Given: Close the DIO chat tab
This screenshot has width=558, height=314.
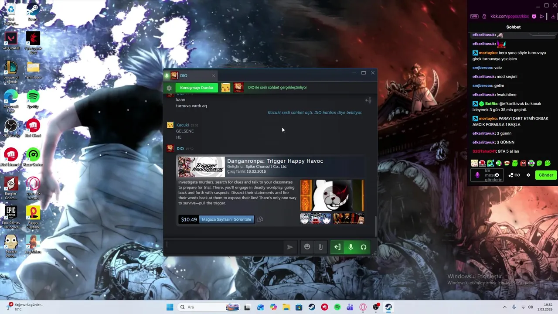Looking at the screenshot, I should click(x=214, y=75).
